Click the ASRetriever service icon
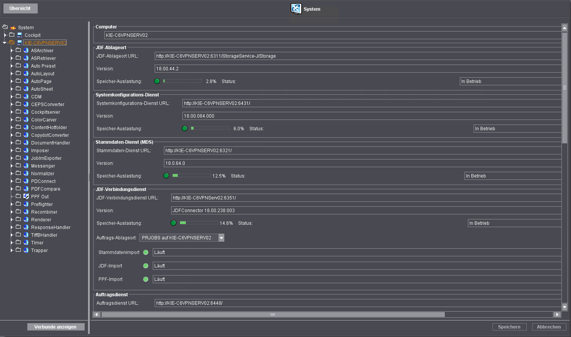 (26, 58)
